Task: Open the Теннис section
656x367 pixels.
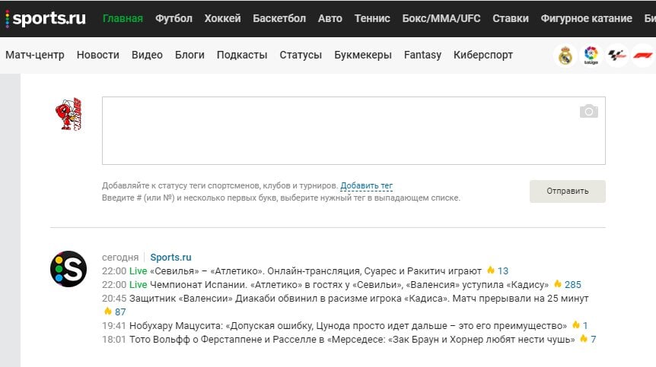Action: (x=372, y=18)
